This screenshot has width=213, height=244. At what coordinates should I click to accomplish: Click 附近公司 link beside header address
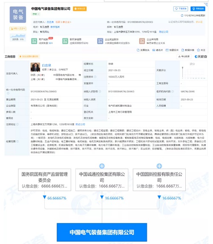click(x=164, y=32)
